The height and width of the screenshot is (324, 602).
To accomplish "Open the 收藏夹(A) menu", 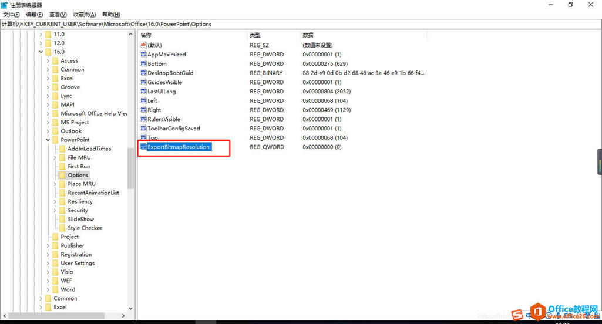I will [x=85, y=15].
